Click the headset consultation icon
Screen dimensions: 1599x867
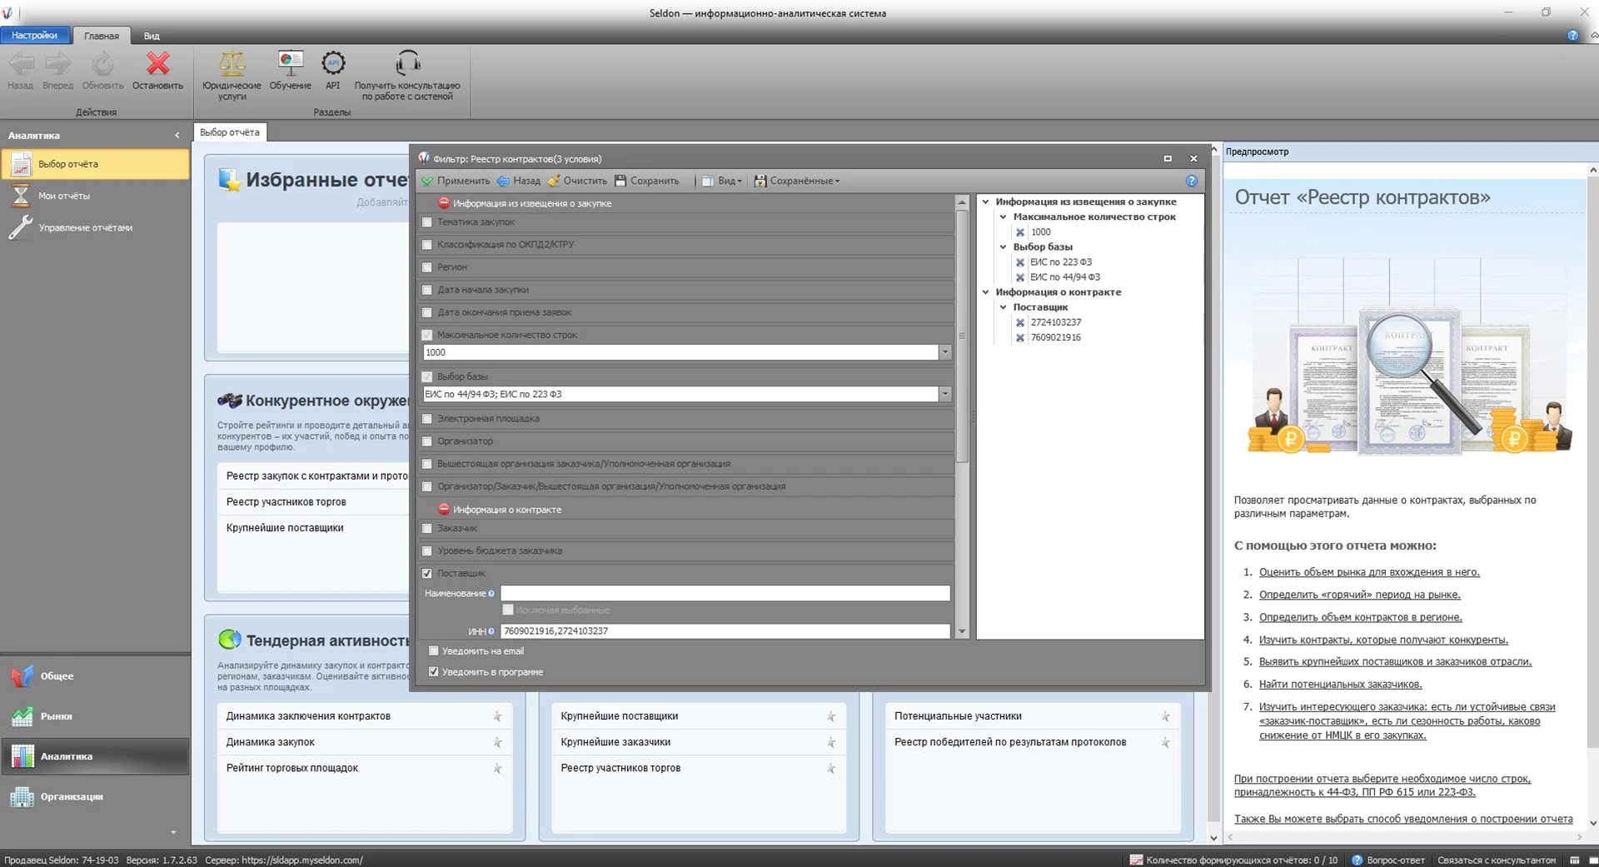click(x=407, y=63)
